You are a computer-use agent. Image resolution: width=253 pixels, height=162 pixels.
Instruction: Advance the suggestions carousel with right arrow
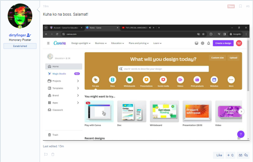(x=241, y=112)
